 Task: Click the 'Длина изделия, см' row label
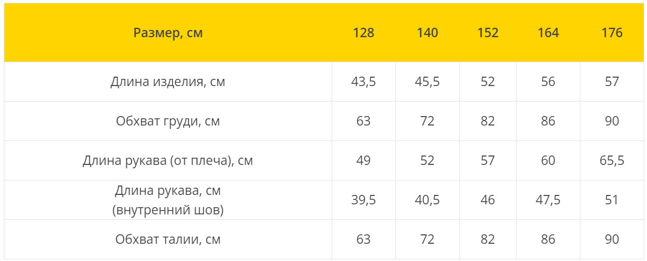point(168,82)
